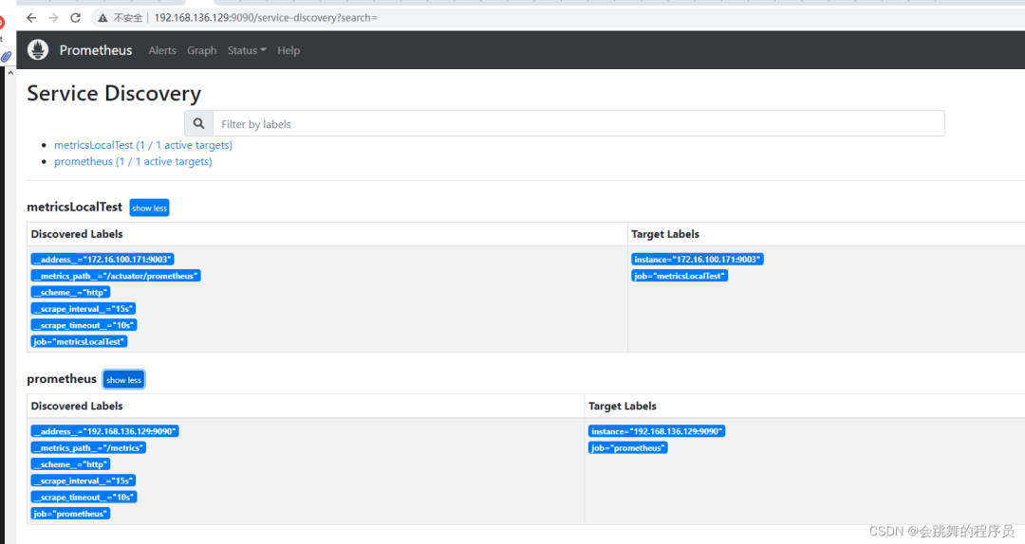Open the Graph page

click(x=201, y=50)
